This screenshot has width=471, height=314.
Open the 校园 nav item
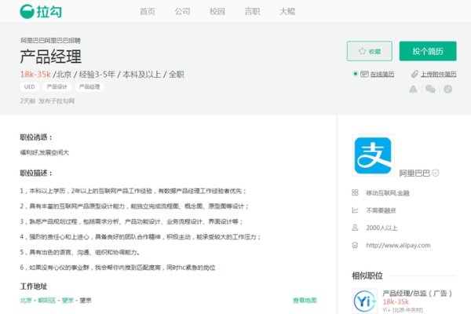point(217,12)
